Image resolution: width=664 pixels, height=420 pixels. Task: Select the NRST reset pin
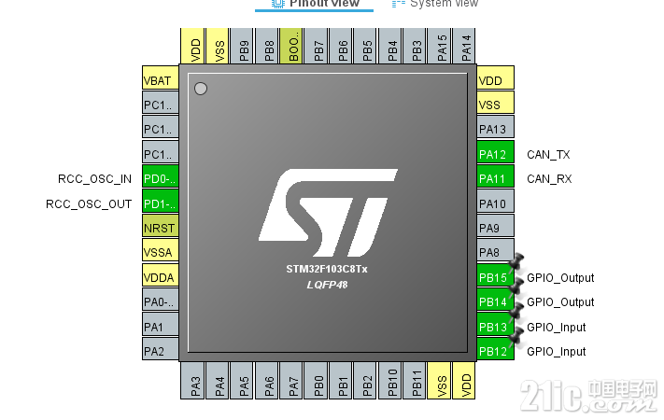tap(160, 226)
